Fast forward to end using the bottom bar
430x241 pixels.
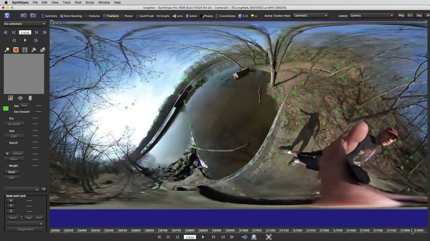[x=231, y=237]
